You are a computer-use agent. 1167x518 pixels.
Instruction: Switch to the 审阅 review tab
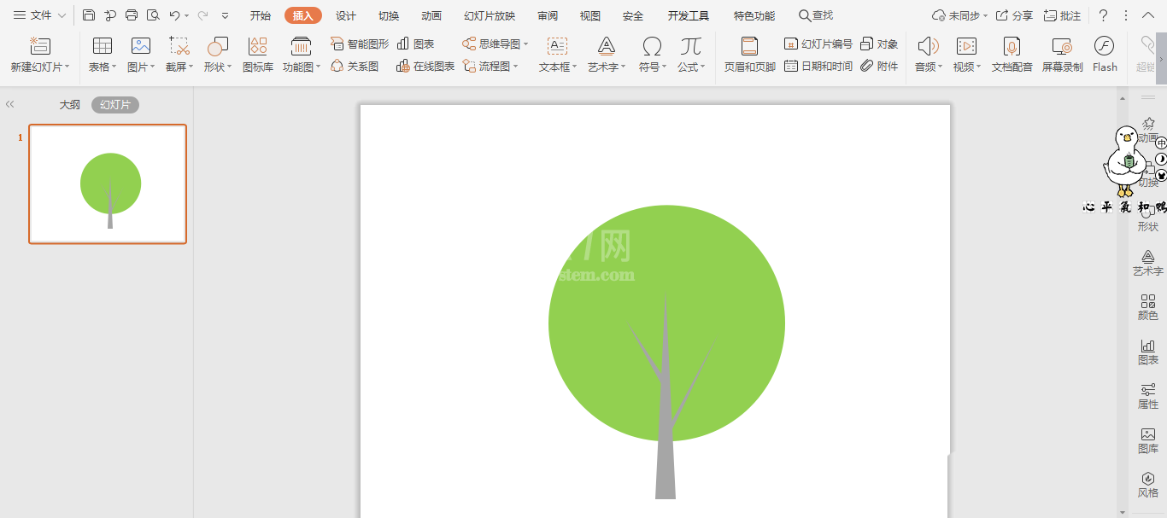[548, 15]
